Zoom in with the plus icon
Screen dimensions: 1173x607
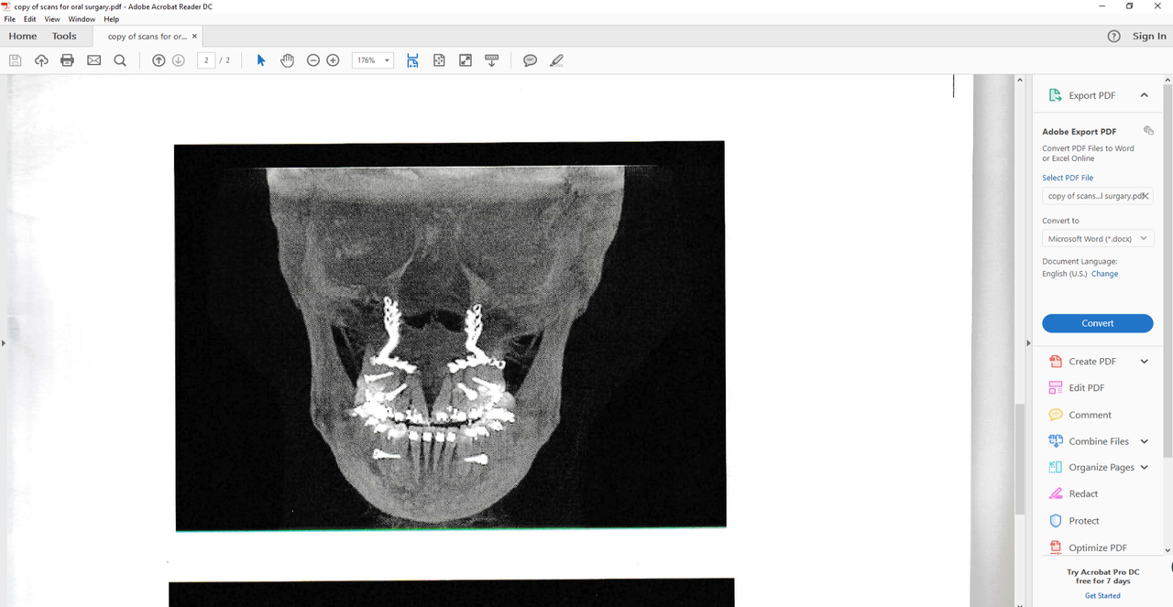[x=334, y=60]
